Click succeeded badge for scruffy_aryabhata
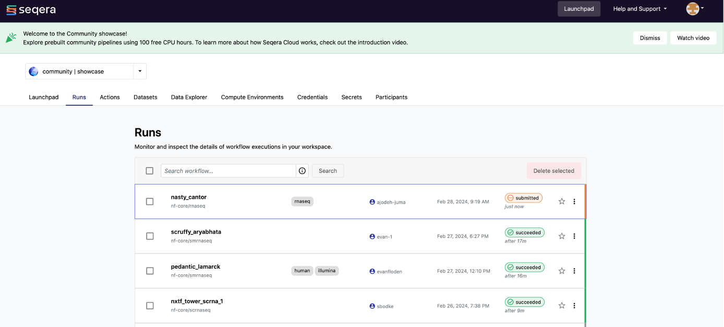This screenshot has width=724, height=327. tap(524, 233)
